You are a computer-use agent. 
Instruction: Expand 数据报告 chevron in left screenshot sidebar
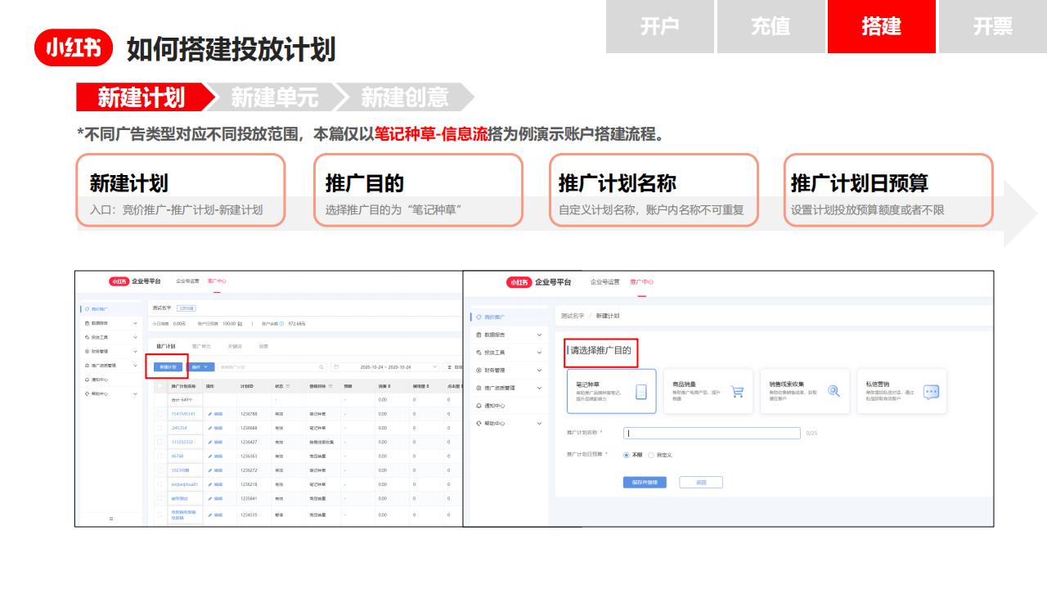click(x=135, y=323)
